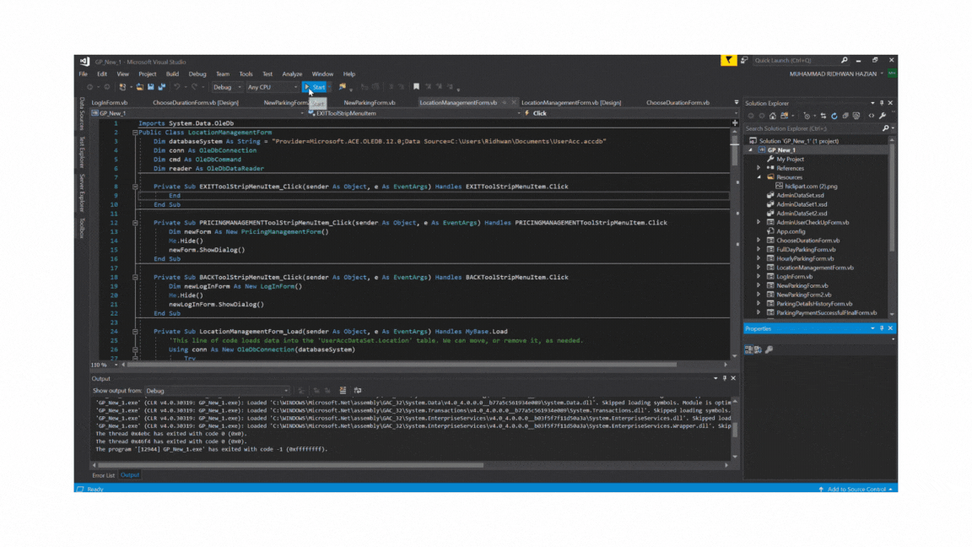Screen dimensions: 972x547
Task: Switch to the Error List tab
Action: (104, 476)
